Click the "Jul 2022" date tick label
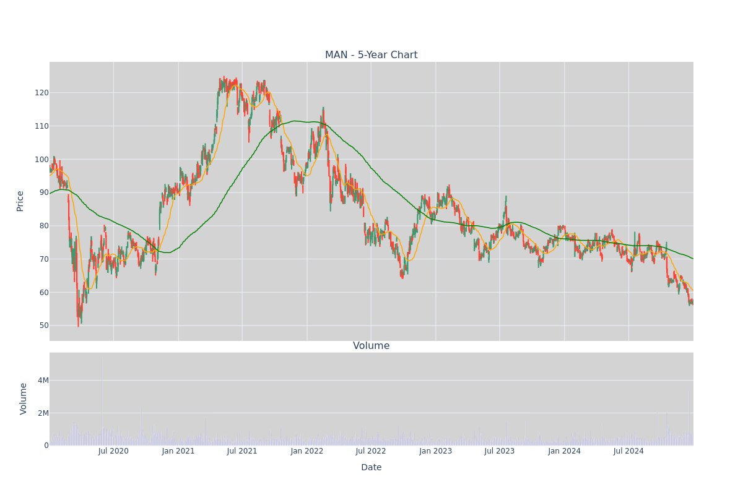This screenshot has width=743, height=495. tap(371, 451)
